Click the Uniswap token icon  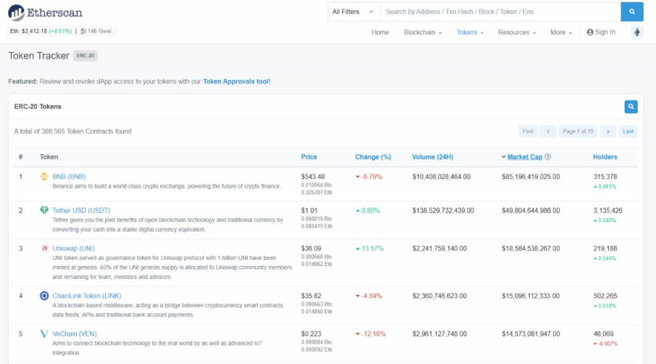point(44,248)
